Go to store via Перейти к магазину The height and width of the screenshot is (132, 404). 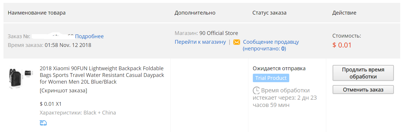[200, 42]
